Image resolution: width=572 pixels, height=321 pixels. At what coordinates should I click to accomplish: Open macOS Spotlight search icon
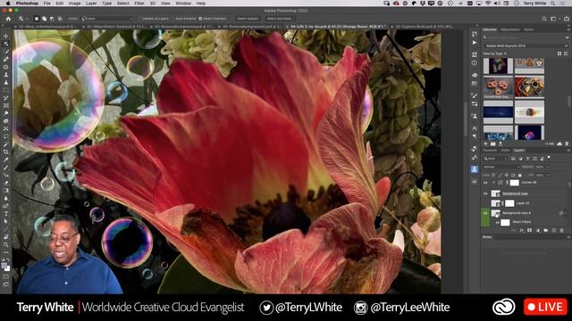pyautogui.click(x=553, y=4)
